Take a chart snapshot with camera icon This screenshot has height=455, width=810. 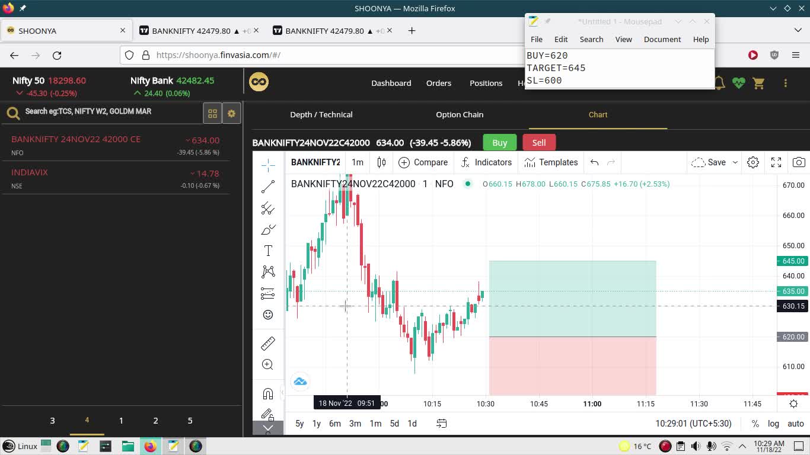[x=799, y=162]
